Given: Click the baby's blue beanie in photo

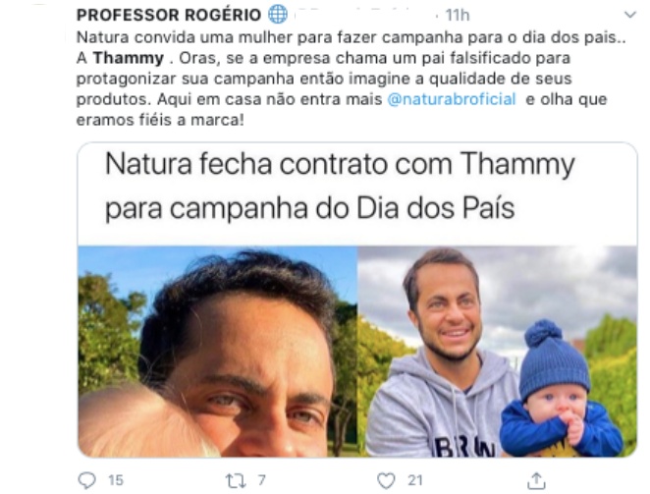Looking at the screenshot, I should point(554,358).
